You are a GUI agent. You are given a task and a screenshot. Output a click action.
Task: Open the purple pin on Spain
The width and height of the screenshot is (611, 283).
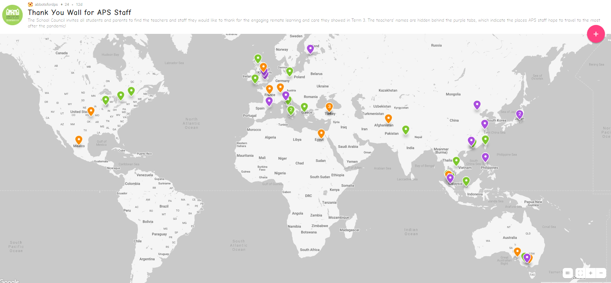click(x=269, y=101)
